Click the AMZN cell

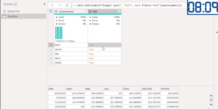pos(71,63)
